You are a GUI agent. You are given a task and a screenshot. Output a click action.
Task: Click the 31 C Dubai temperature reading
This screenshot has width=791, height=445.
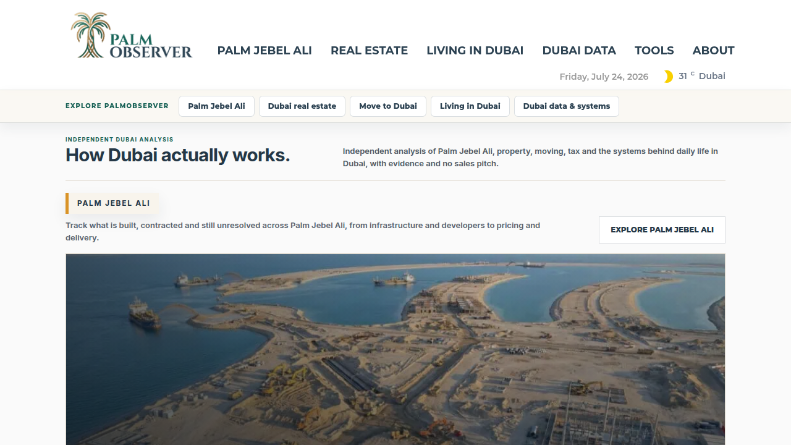[x=702, y=76]
